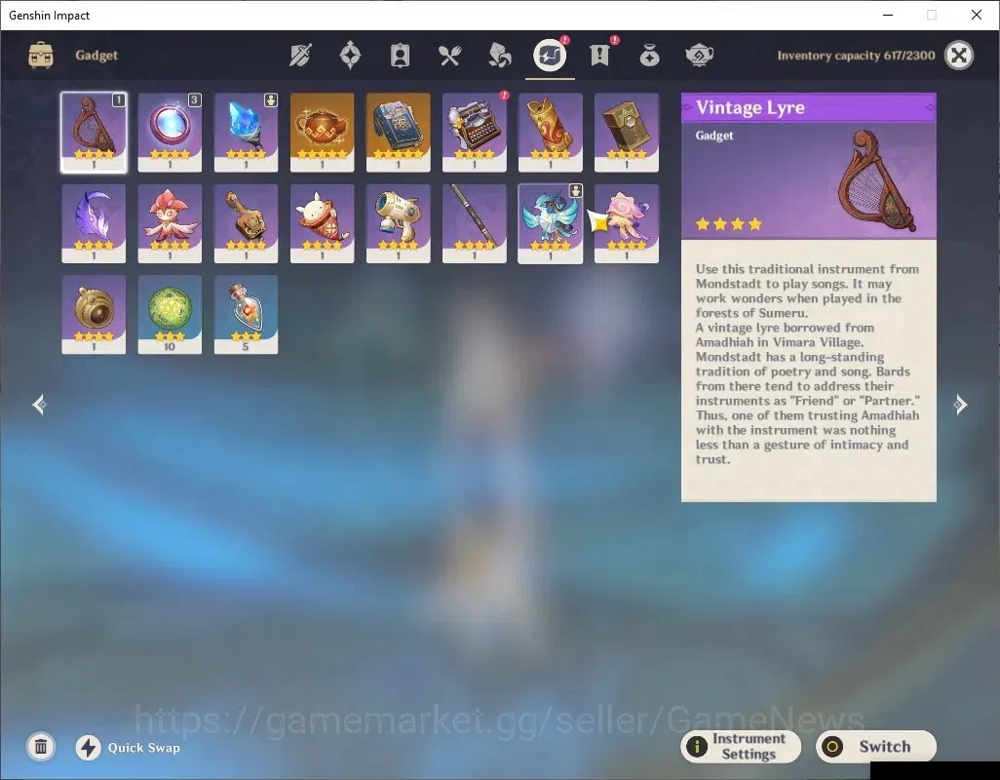The height and width of the screenshot is (780, 1000).
Task: Select the purple feather wing gadget
Action: (x=94, y=223)
